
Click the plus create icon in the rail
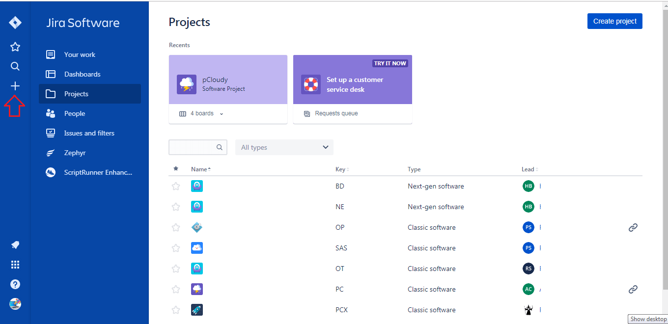pyautogui.click(x=15, y=86)
